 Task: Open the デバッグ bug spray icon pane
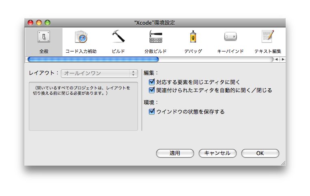(x=193, y=36)
